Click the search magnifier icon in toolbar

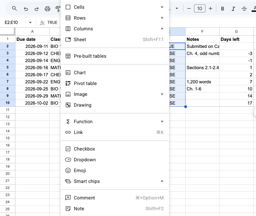(14, 8)
